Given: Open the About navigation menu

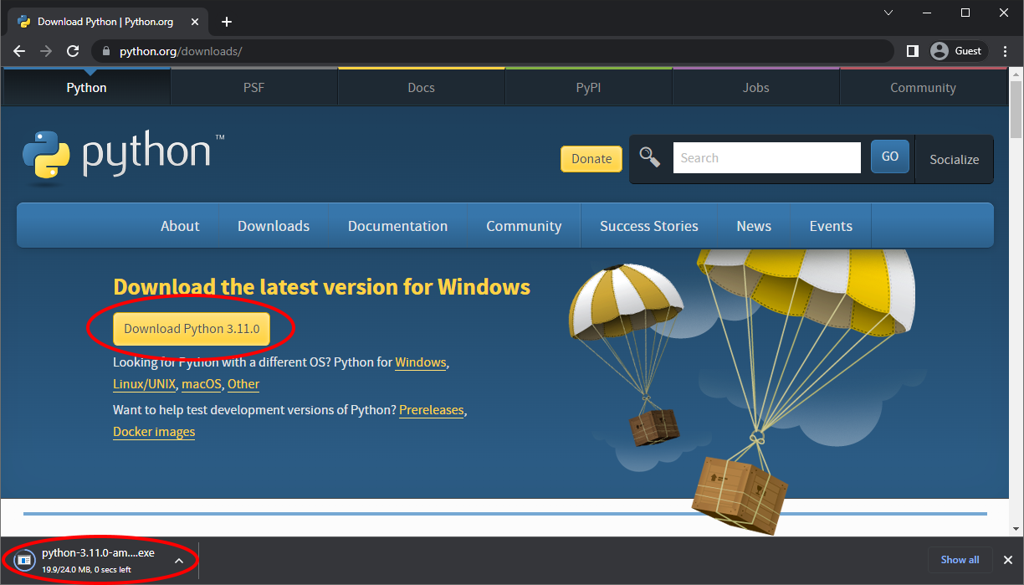Looking at the screenshot, I should (x=180, y=226).
